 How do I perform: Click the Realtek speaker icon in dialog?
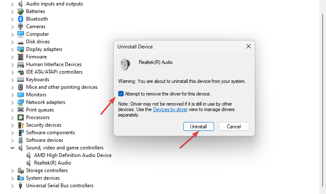tap(125, 64)
